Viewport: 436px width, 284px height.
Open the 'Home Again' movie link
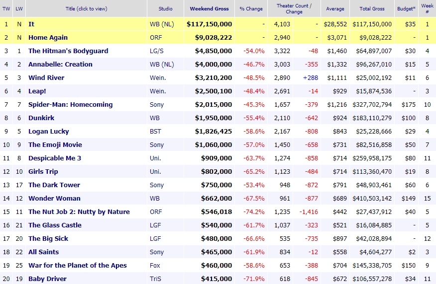48,37
